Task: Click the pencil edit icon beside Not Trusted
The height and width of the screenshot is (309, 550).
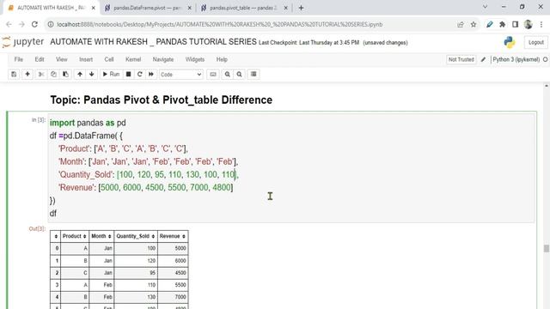Action: 483,59
